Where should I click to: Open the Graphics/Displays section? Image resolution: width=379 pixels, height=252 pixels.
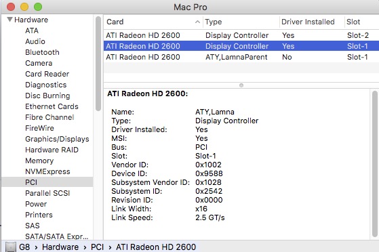click(57, 139)
